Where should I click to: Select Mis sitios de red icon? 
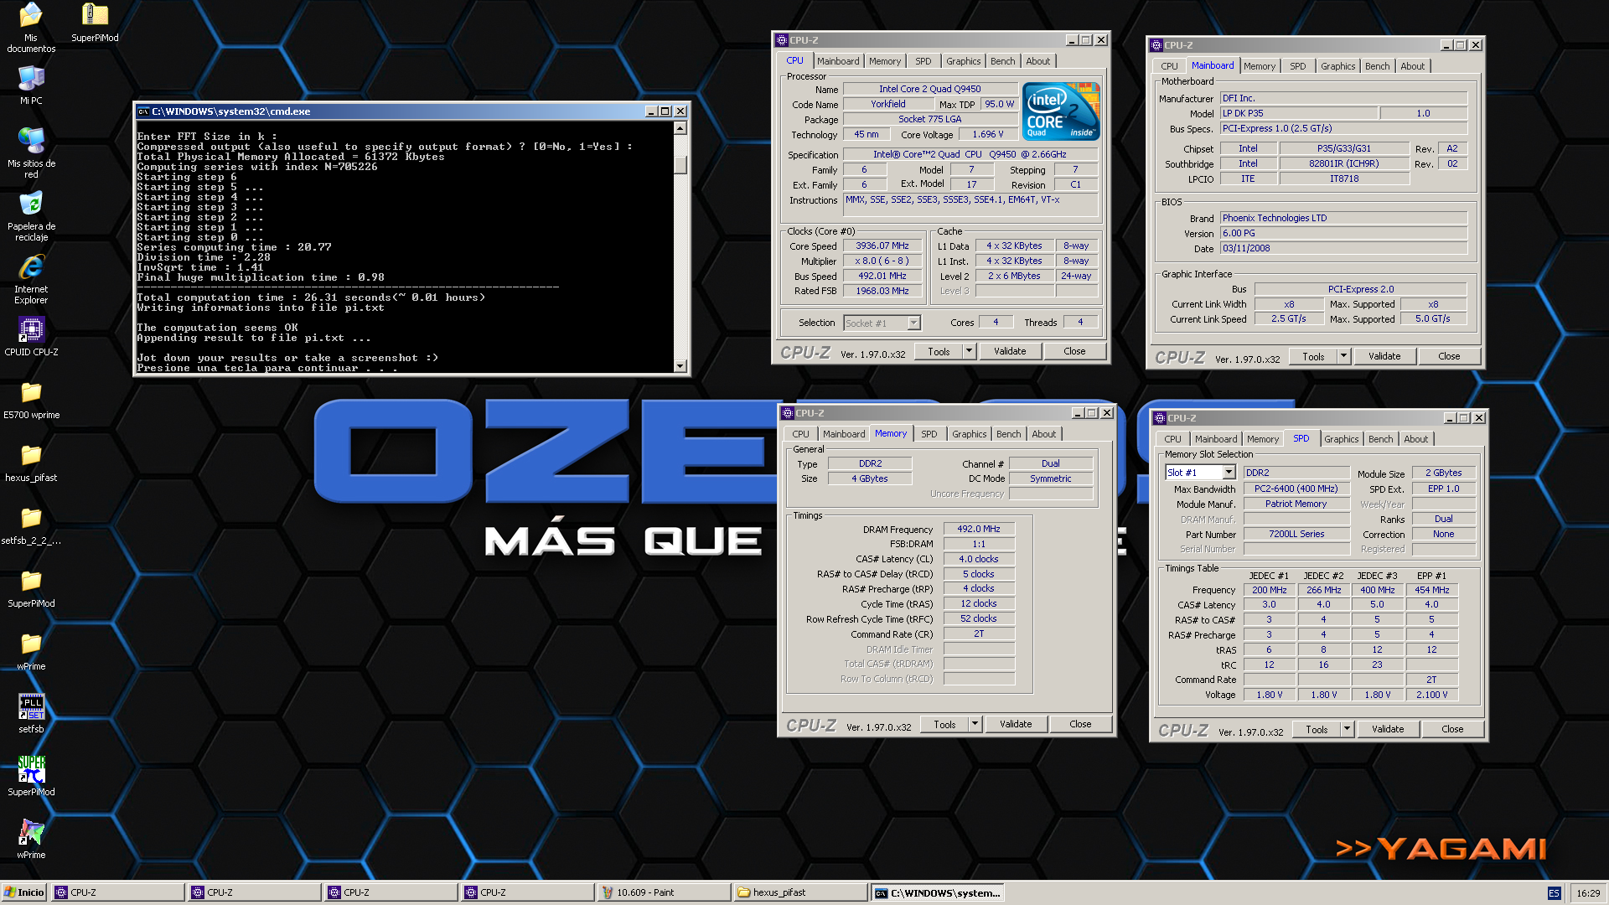(31, 153)
